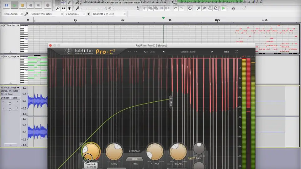Viewport: 301px width, 169px height.
Task: Redo in FabFilter Pro-C 2
Action: tap(135, 52)
